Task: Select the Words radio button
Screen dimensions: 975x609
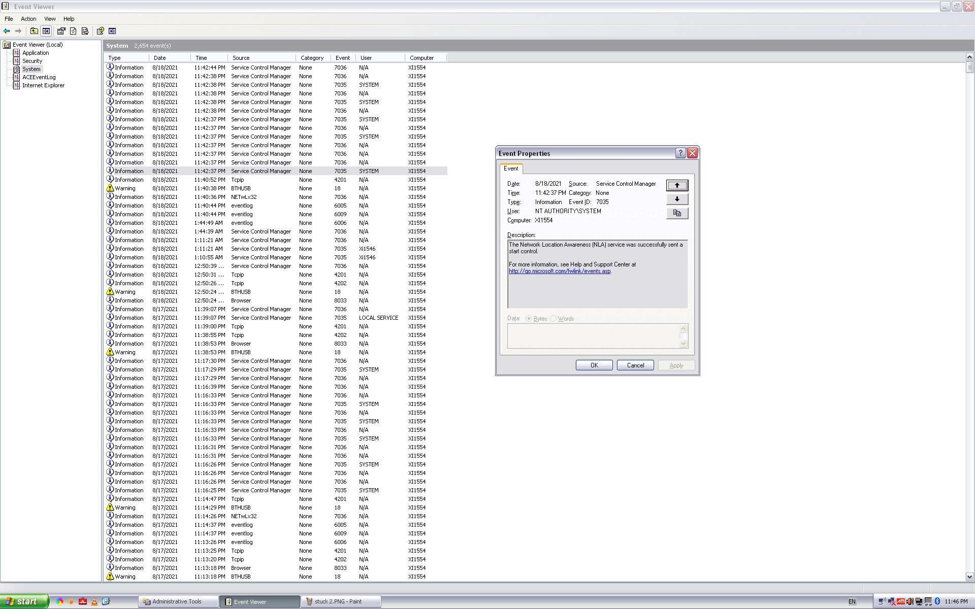Action: [x=553, y=319]
